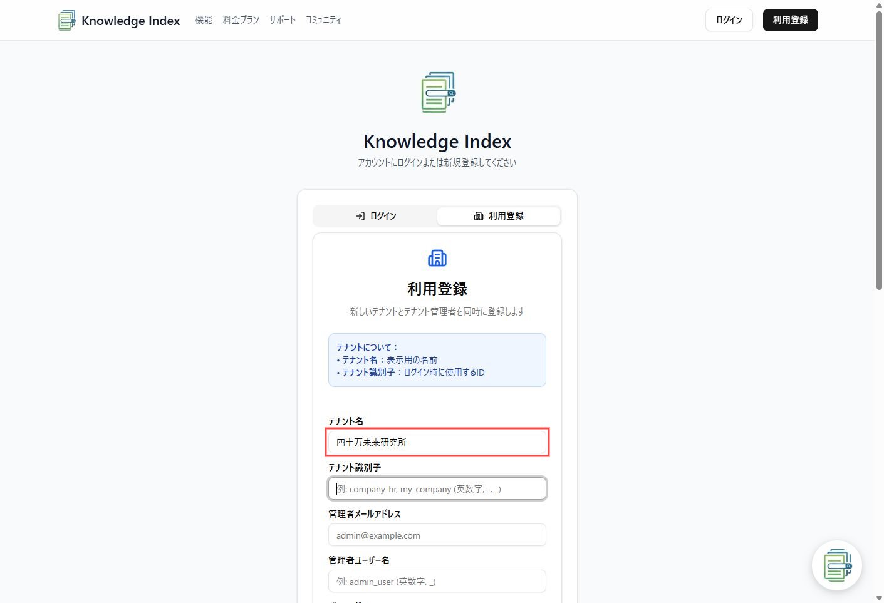Click the 管理者メールアドレス field label
The image size is (884, 603).
[x=365, y=514]
